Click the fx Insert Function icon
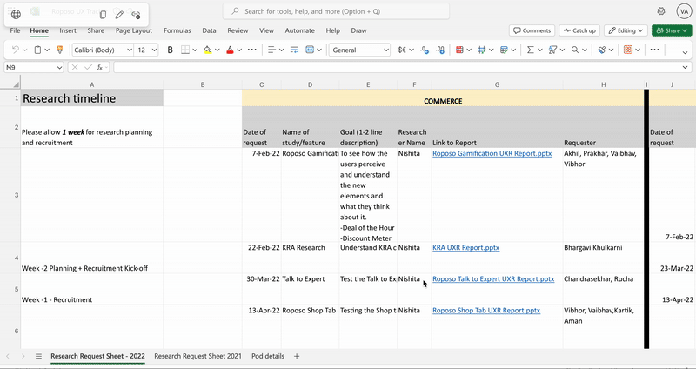 [x=100, y=68]
